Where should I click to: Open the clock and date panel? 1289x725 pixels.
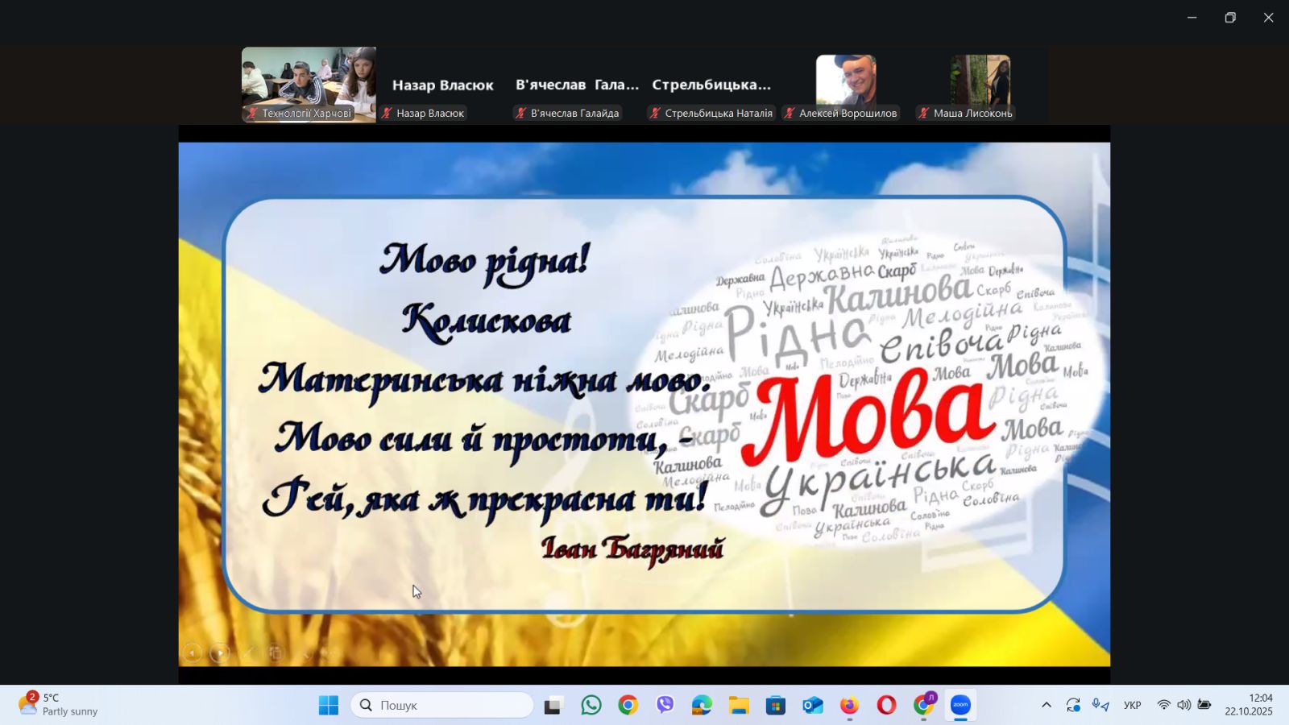click(1249, 705)
